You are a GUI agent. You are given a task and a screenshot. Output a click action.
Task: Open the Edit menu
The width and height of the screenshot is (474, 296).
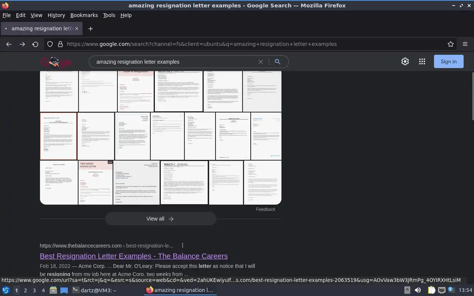(21, 15)
